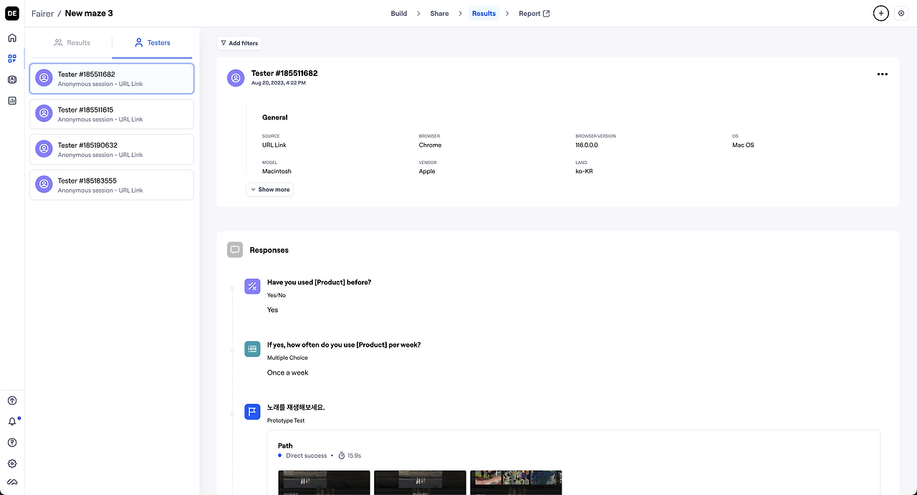Click the Responses speech bubble icon
Screen dimensions: 917x495
pos(235,250)
